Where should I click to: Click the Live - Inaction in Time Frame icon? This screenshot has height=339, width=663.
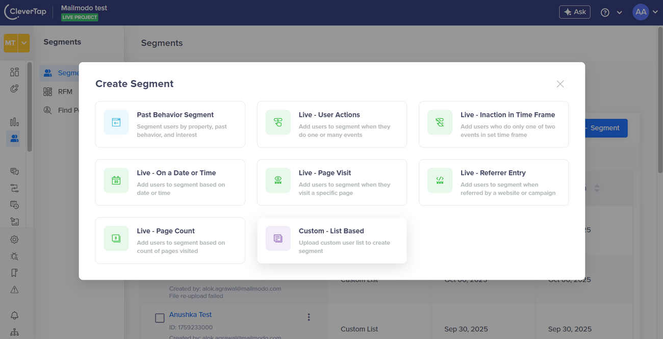[440, 122]
